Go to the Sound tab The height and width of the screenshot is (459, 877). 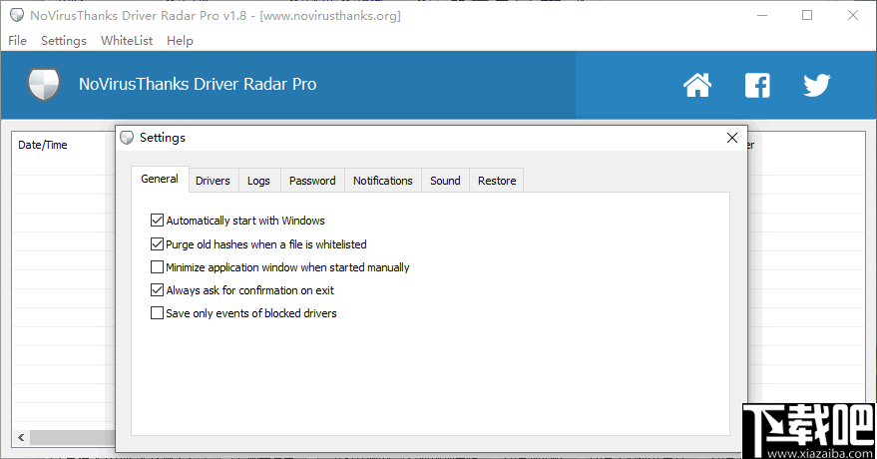445,181
